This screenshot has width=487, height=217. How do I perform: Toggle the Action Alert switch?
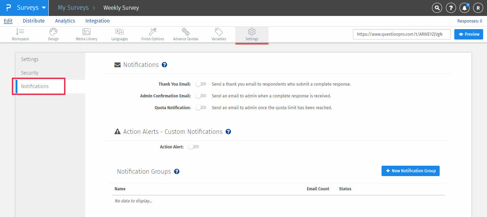click(x=193, y=147)
